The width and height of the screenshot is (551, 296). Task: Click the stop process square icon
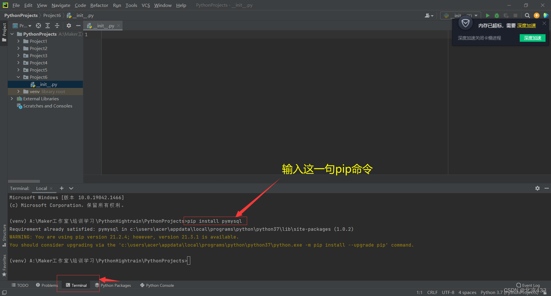click(x=516, y=15)
